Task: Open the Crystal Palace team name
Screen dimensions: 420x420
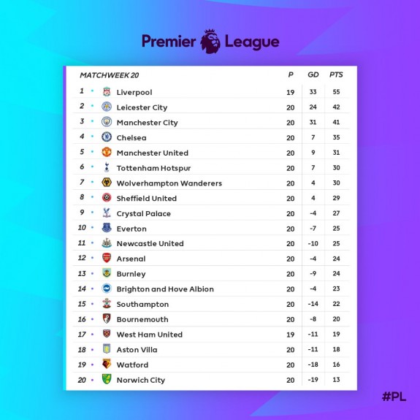Action: point(144,214)
